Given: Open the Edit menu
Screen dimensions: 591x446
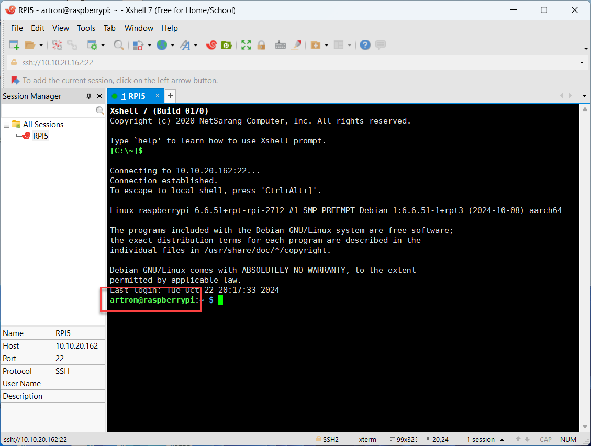Looking at the screenshot, I should 38,28.
